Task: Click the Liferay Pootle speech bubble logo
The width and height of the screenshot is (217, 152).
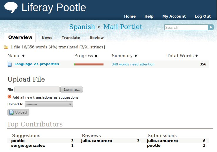Action: 11,7
